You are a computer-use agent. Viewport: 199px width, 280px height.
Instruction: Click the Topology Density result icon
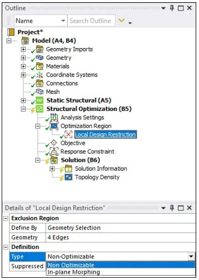click(x=69, y=177)
